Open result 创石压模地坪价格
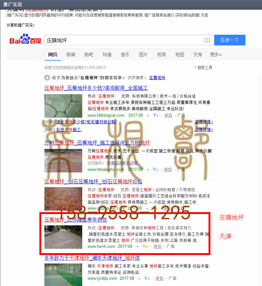The height and width of the screenshot is (286, 262). point(93,181)
